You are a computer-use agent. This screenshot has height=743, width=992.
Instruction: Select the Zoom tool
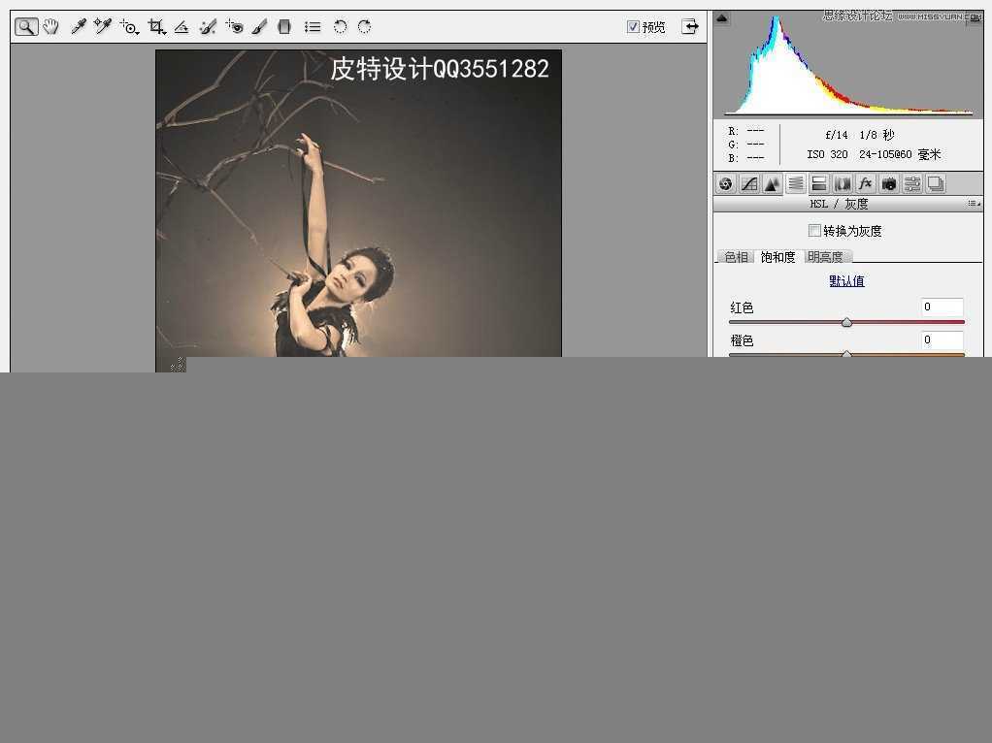[26, 27]
